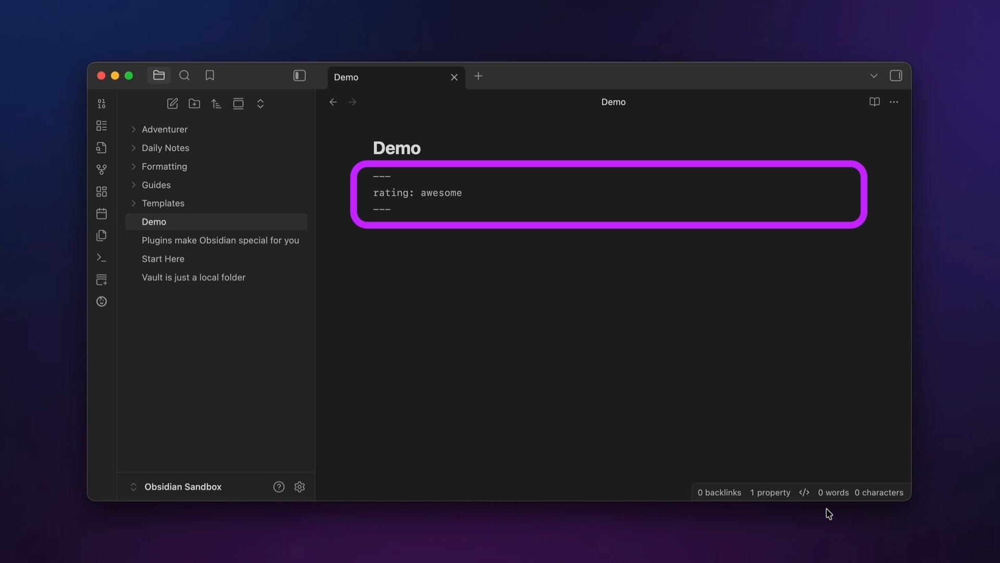Create a new folder icon

pyautogui.click(x=194, y=104)
